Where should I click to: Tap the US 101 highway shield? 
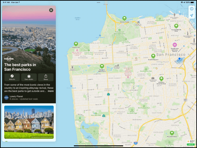[185, 100]
